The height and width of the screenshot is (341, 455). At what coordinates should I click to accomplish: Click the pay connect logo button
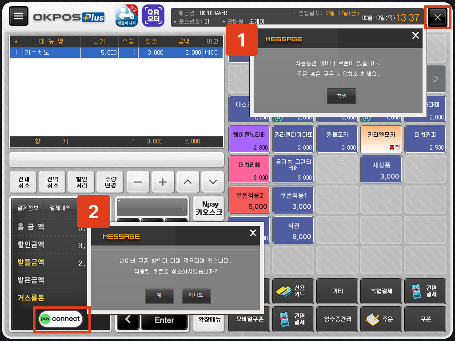click(60, 319)
